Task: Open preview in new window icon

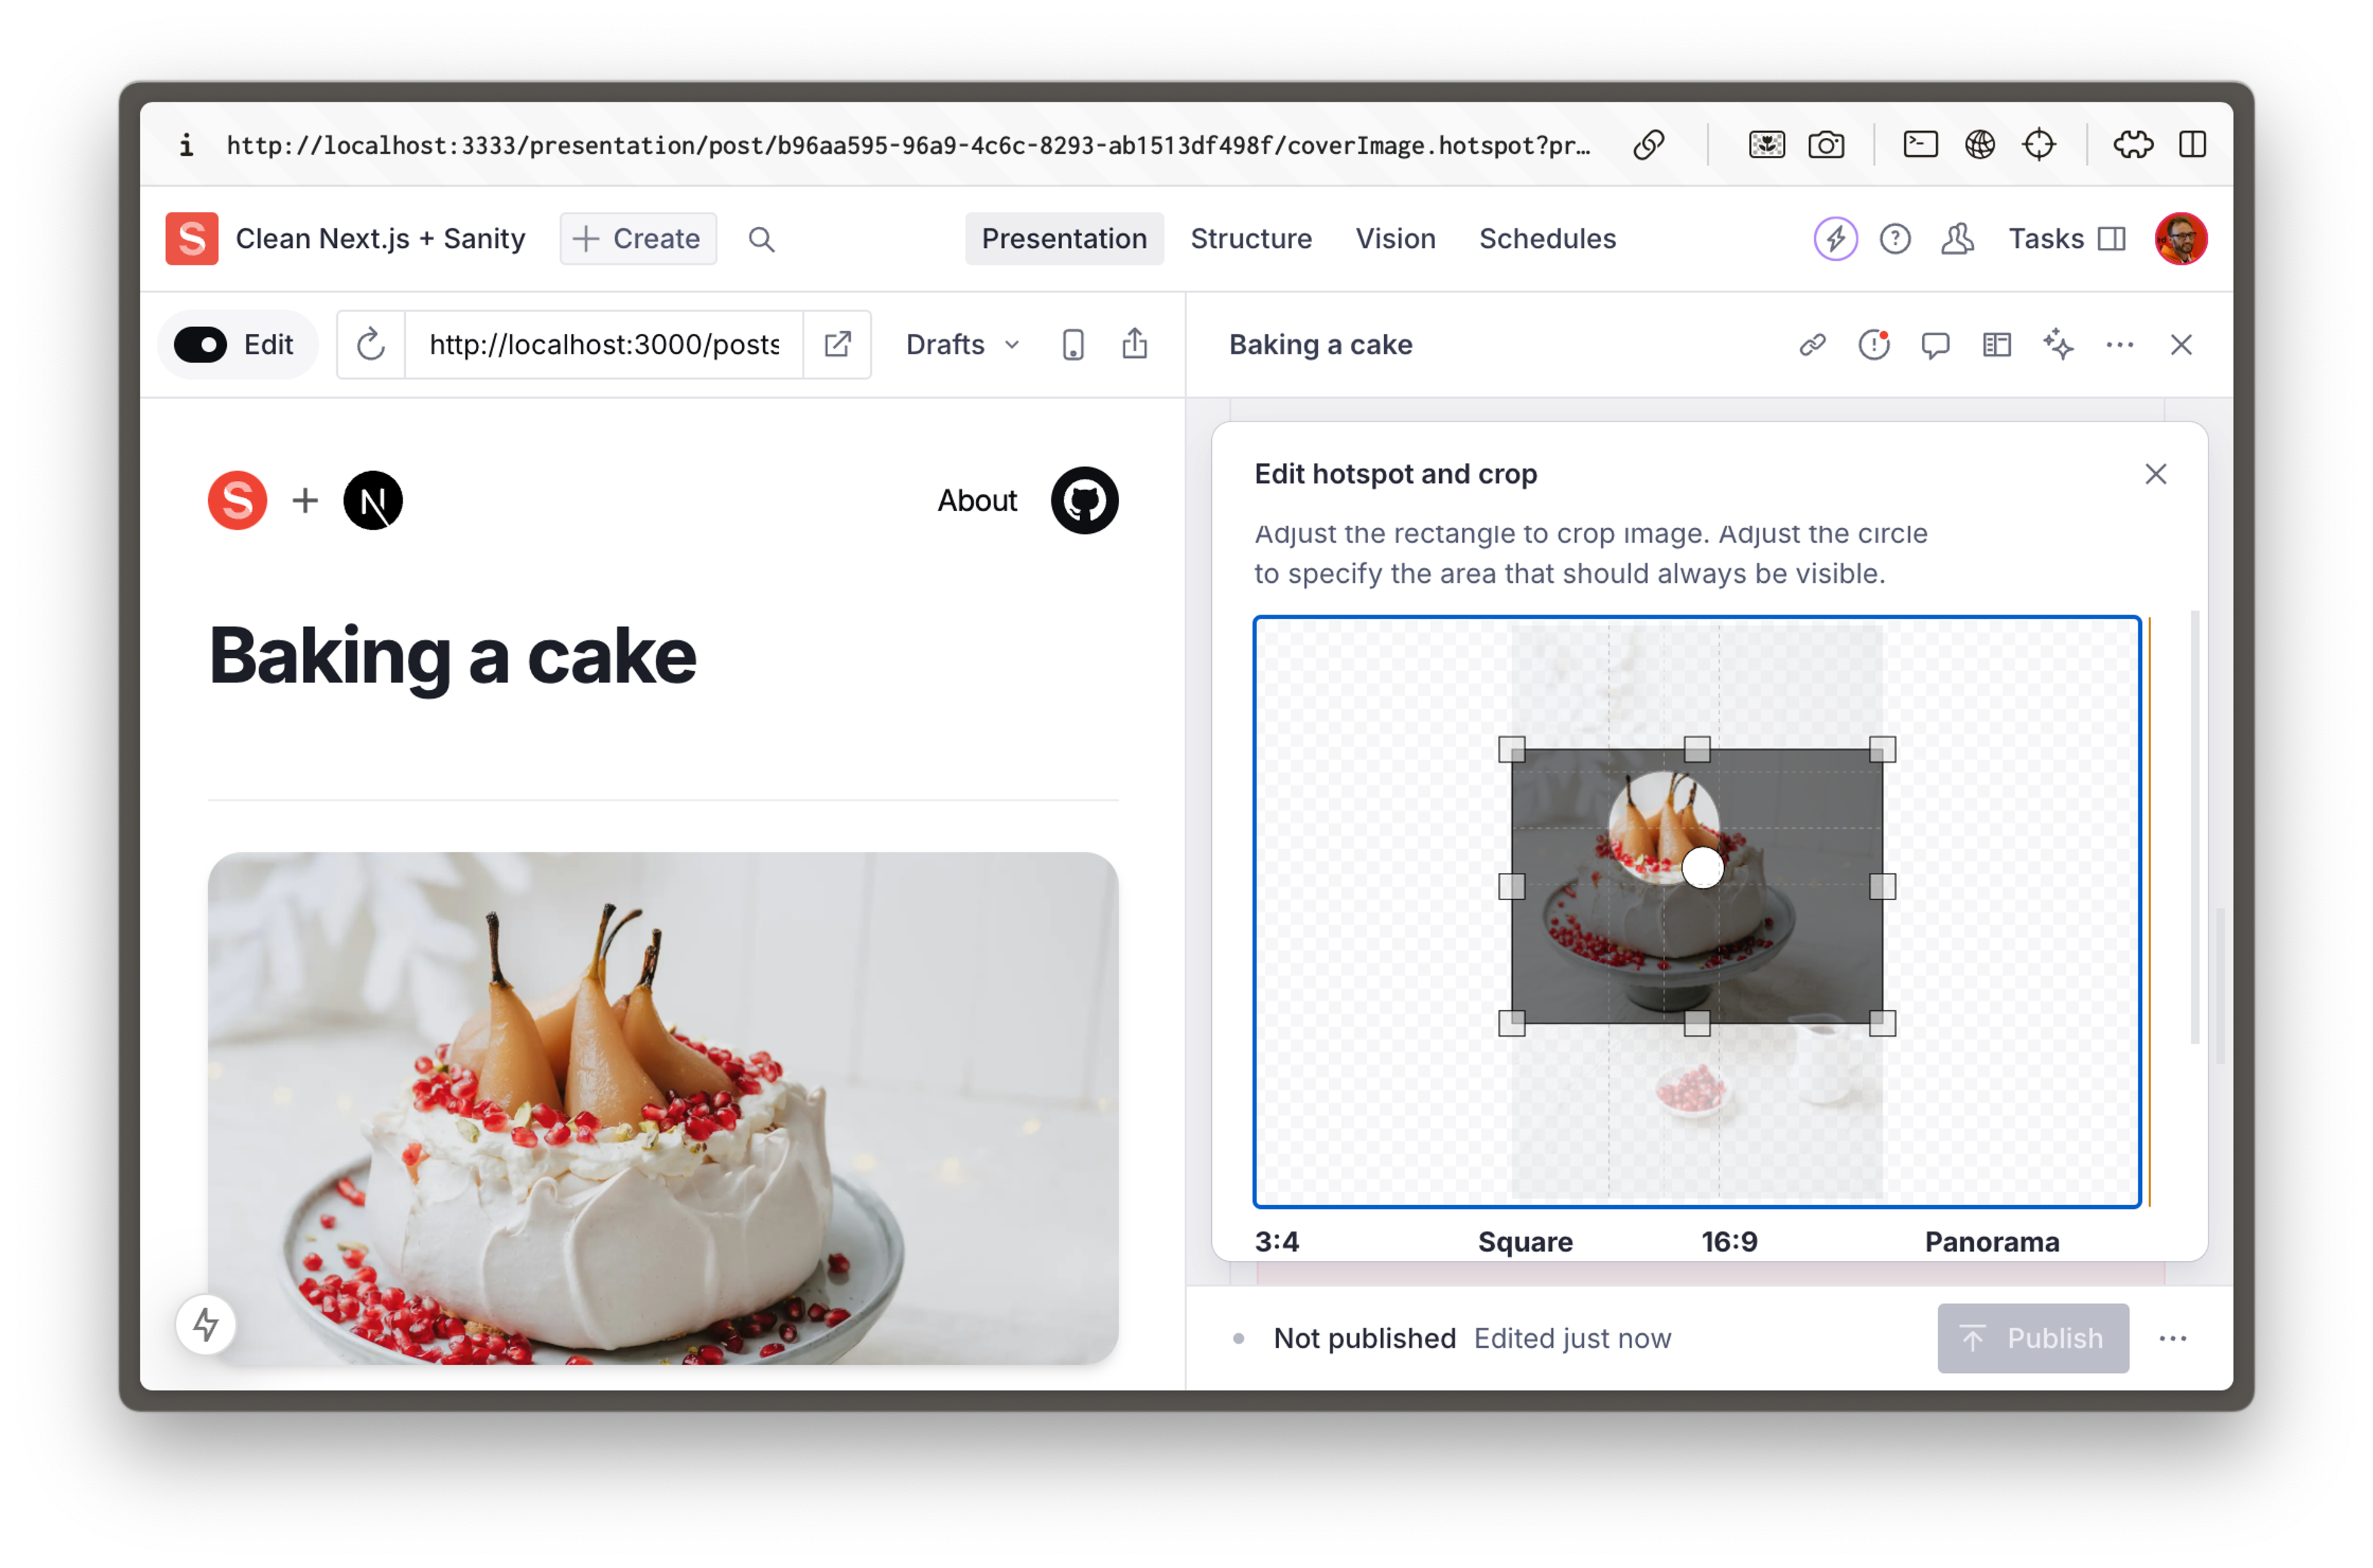Action: [837, 345]
